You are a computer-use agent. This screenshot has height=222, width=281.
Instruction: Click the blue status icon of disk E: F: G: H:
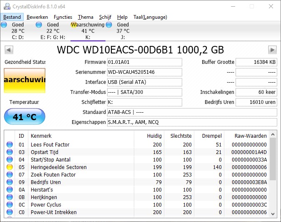coord(39,25)
